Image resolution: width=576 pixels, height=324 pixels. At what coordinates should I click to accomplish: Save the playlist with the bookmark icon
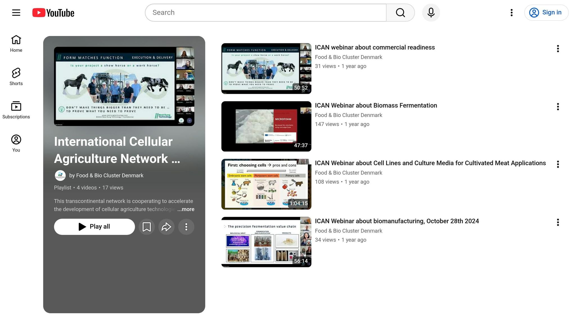coord(147,227)
